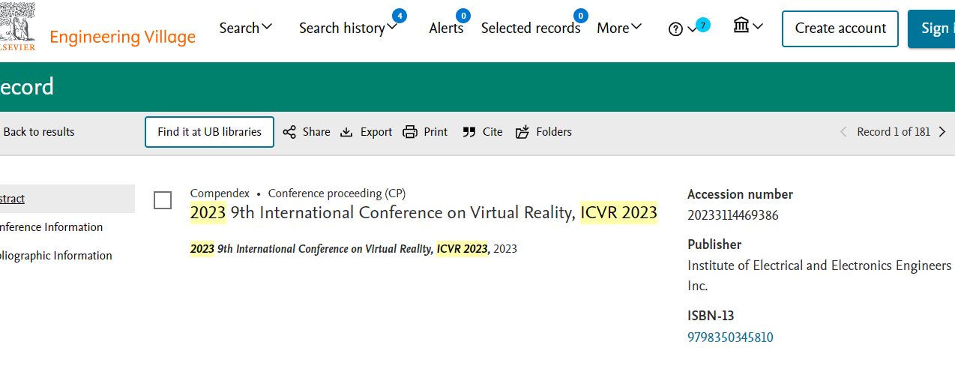Go to the previous record arrow
Image resolution: width=955 pixels, height=369 pixels.
[x=843, y=132]
